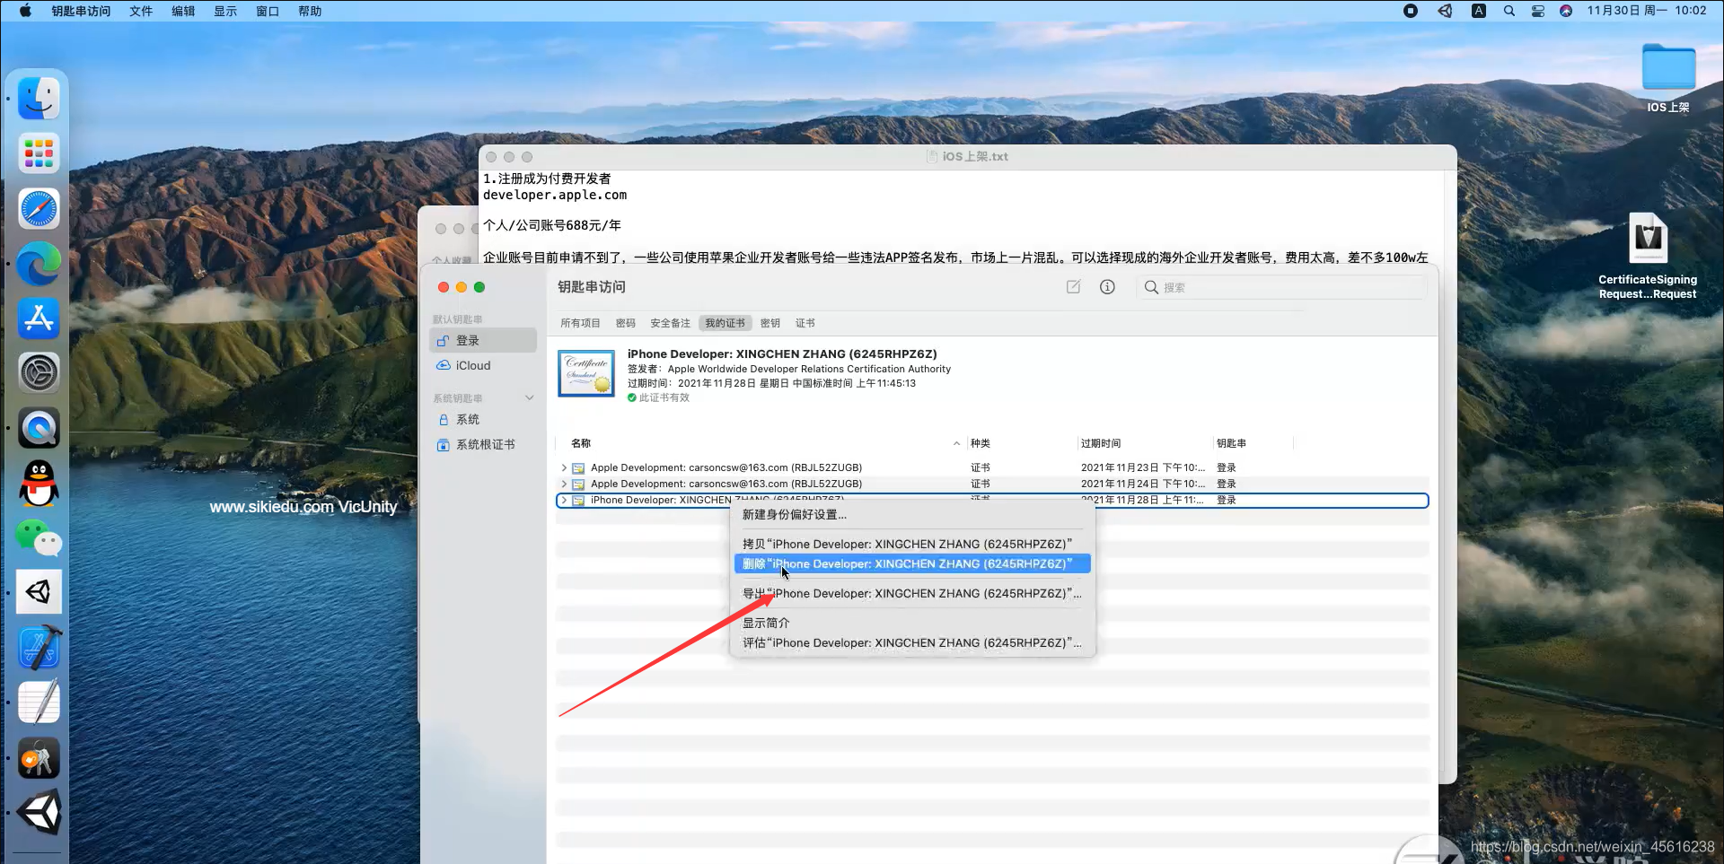Click the new keychain item compose icon
This screenshot has width=1724, height=864.
point(1073,287)
